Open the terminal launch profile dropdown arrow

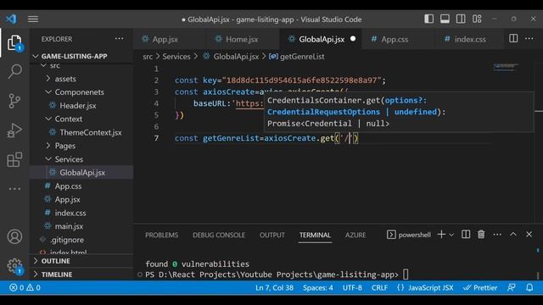(x=451, y=235)
